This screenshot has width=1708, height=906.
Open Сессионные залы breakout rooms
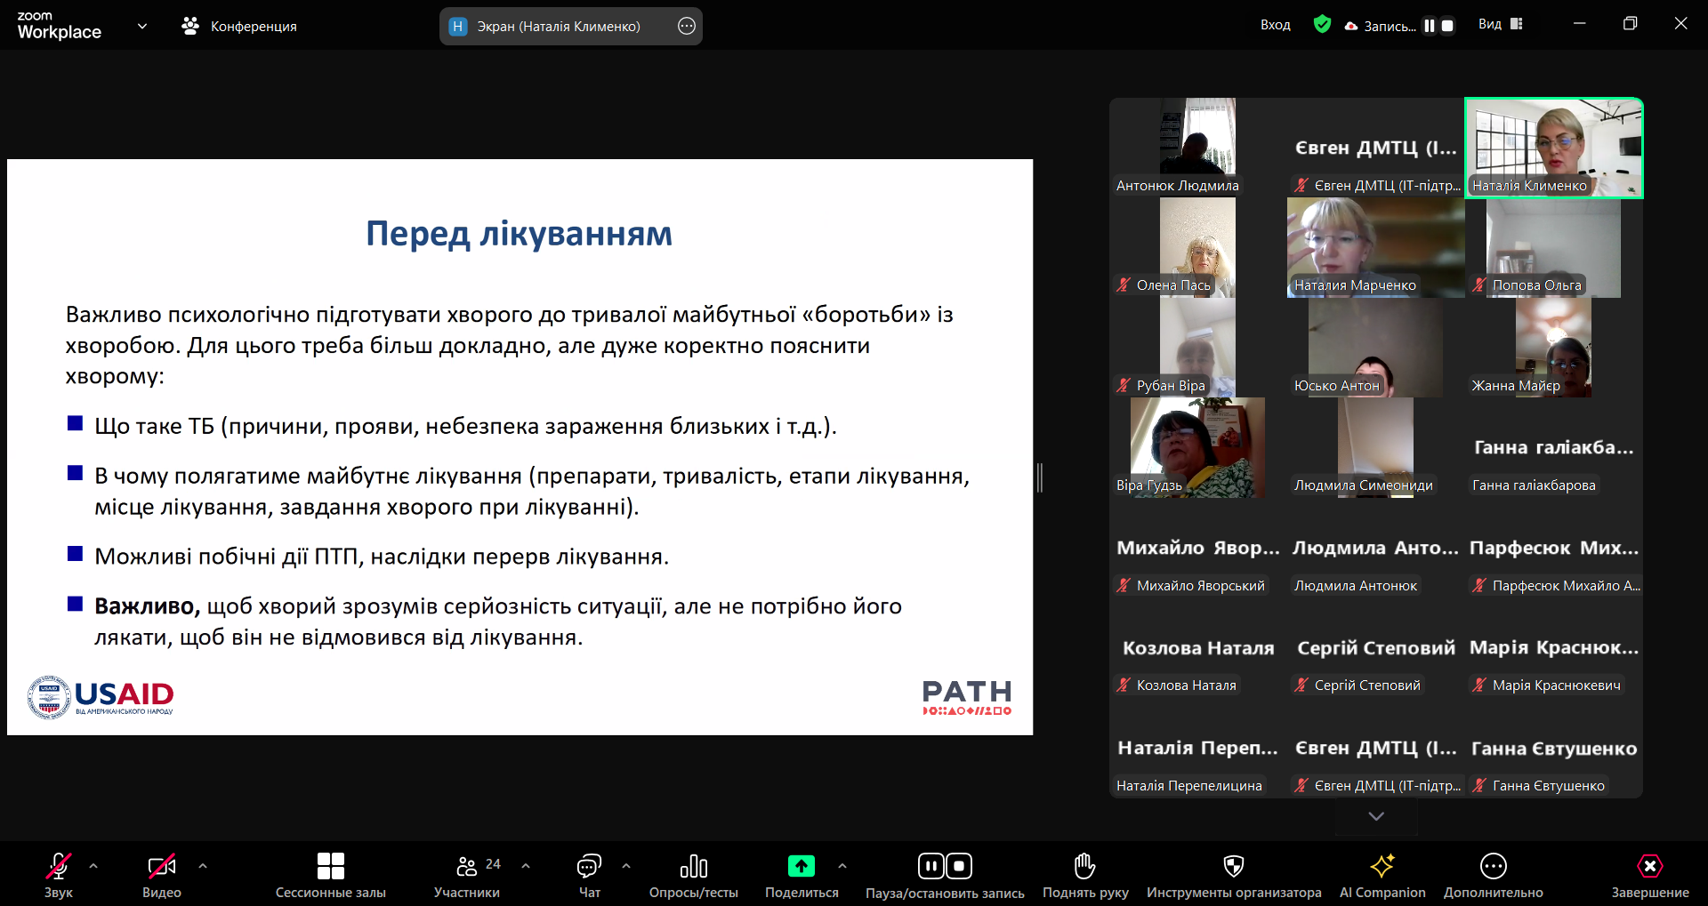point(330,866)
